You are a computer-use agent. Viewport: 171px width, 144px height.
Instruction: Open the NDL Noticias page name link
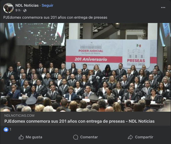point(27,5)
